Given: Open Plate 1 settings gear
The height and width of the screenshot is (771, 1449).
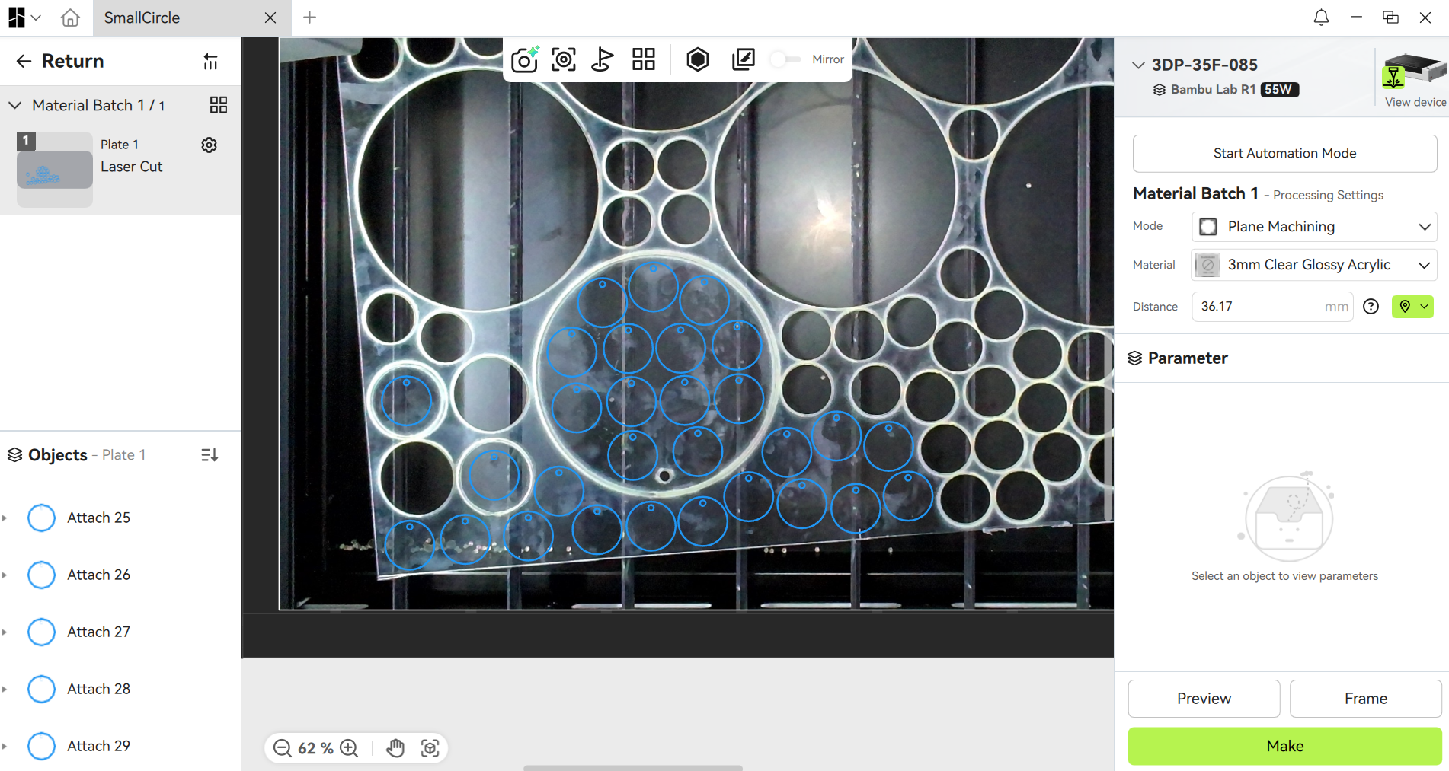Looking at the screenshot, I should tap(210, 145).
